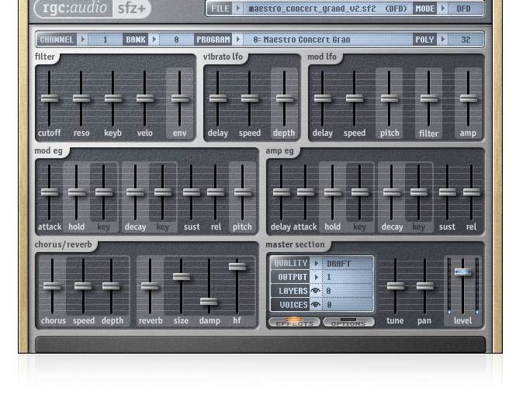The width and height of the screenshot is (523, 394).
Task: Click the chorus amount slider handle
Action: tap(52, 286)
